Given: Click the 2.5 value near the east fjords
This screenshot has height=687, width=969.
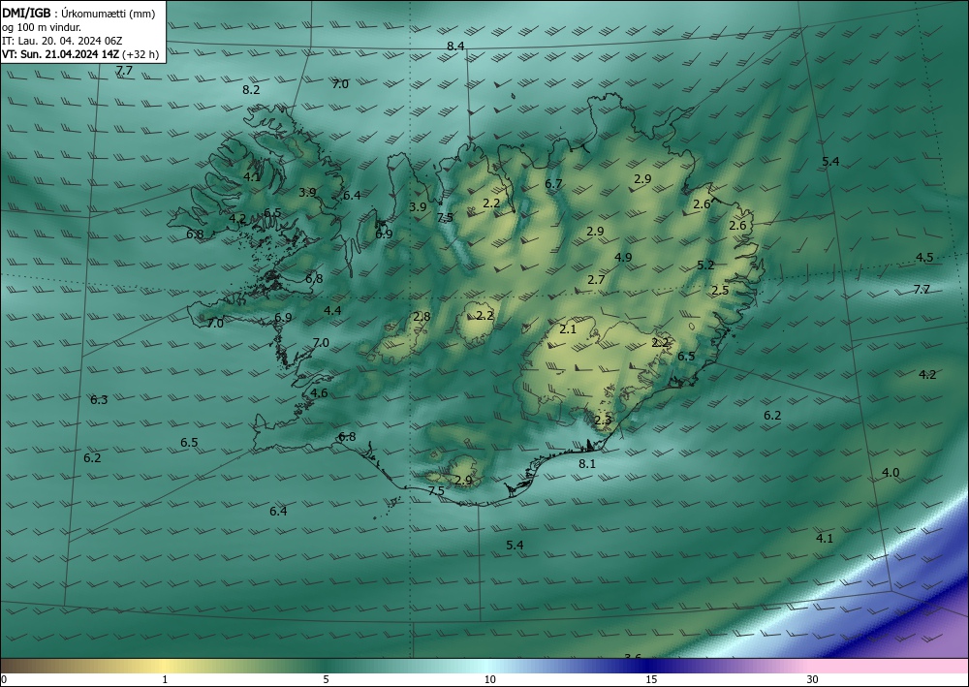Looking at the screenshot, I should click(x=720, y=290).
